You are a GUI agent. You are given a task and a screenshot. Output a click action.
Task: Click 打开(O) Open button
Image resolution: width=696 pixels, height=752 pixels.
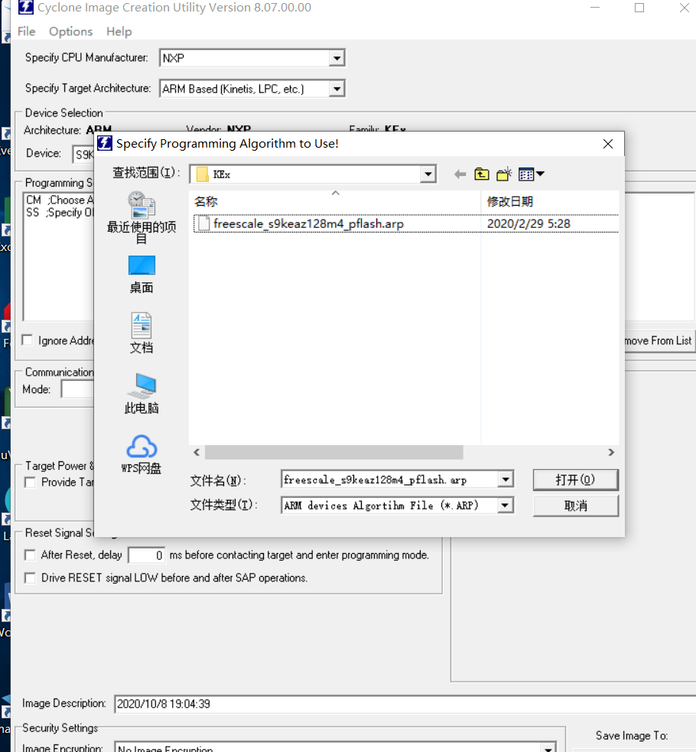576,480
